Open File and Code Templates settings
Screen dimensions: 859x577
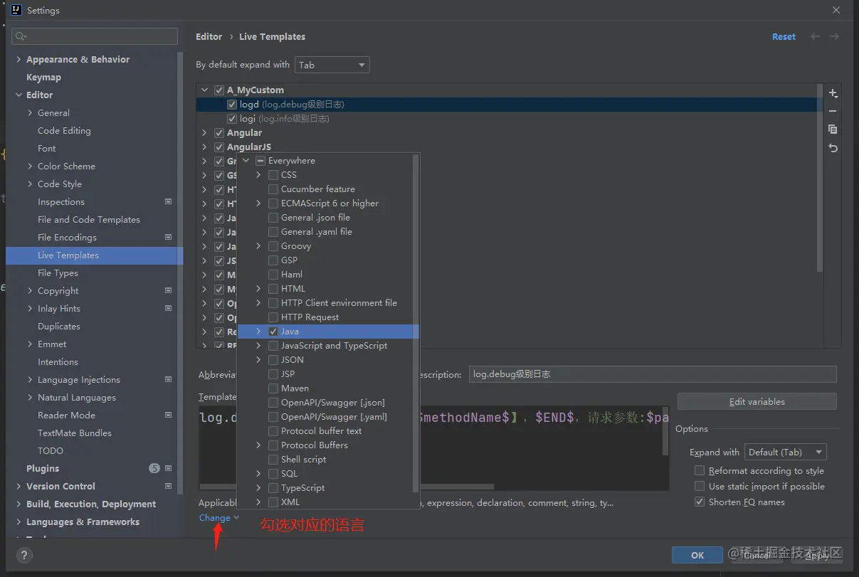[x=89, y=220]
